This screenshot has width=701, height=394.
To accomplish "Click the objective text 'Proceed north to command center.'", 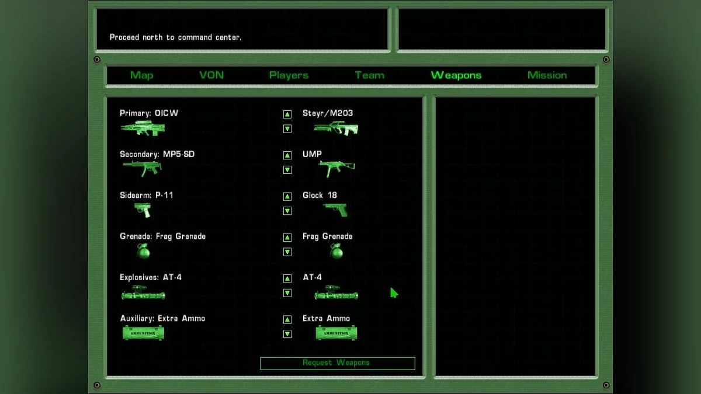I will click(175, 37).
